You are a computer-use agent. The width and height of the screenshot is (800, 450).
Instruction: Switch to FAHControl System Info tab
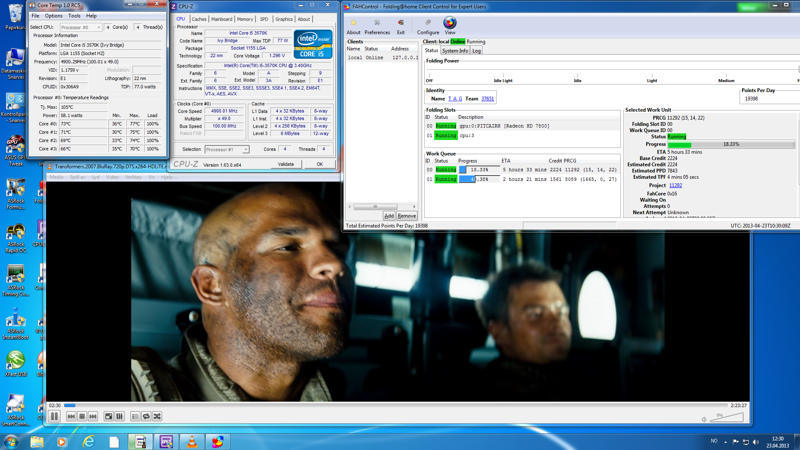[x=455, y=51]
